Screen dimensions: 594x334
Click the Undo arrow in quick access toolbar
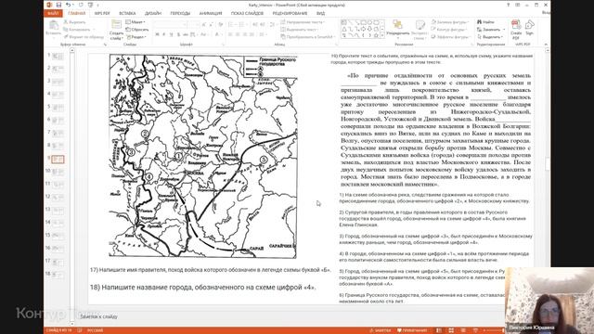coord(68,5)
